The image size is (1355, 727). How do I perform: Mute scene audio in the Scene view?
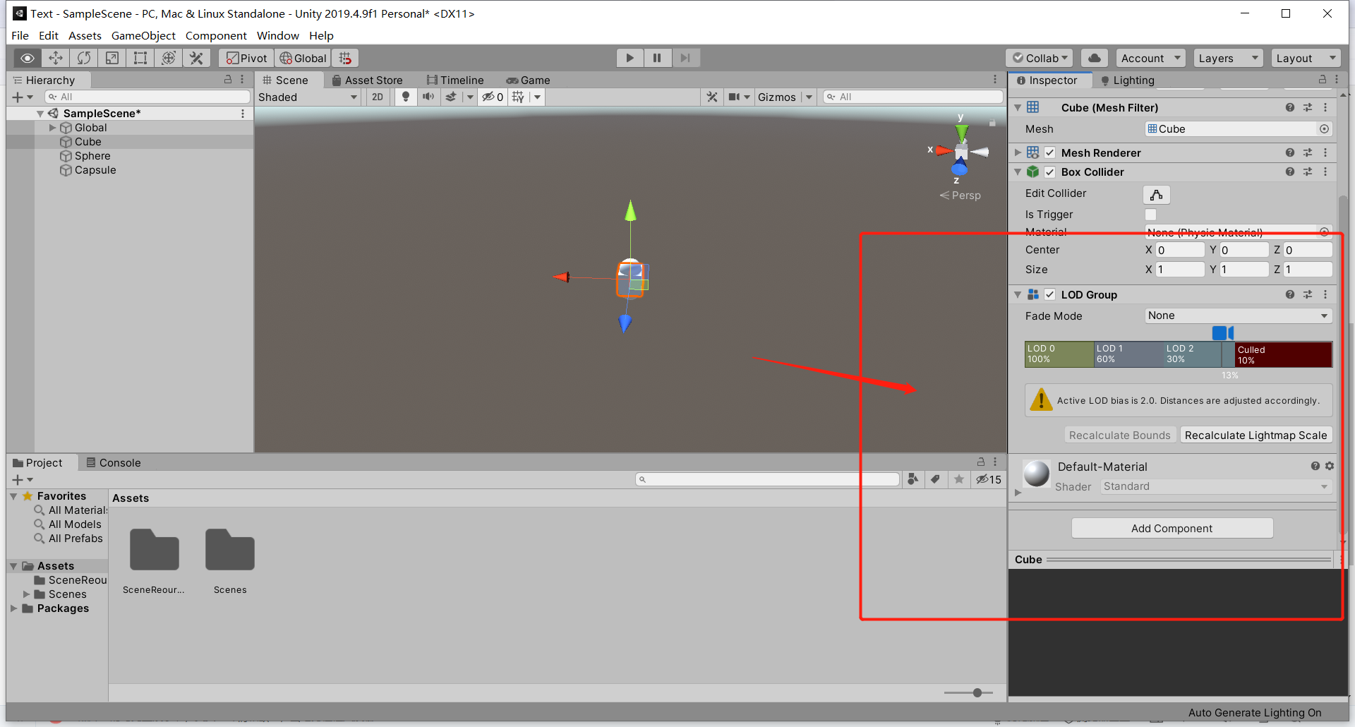428,97
